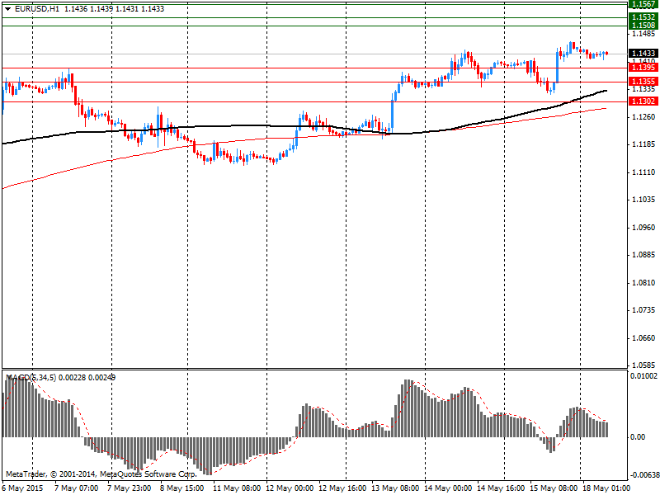Click the current price label 1.1433
This screenshot has width=660, height=495.
coord(643,53)
